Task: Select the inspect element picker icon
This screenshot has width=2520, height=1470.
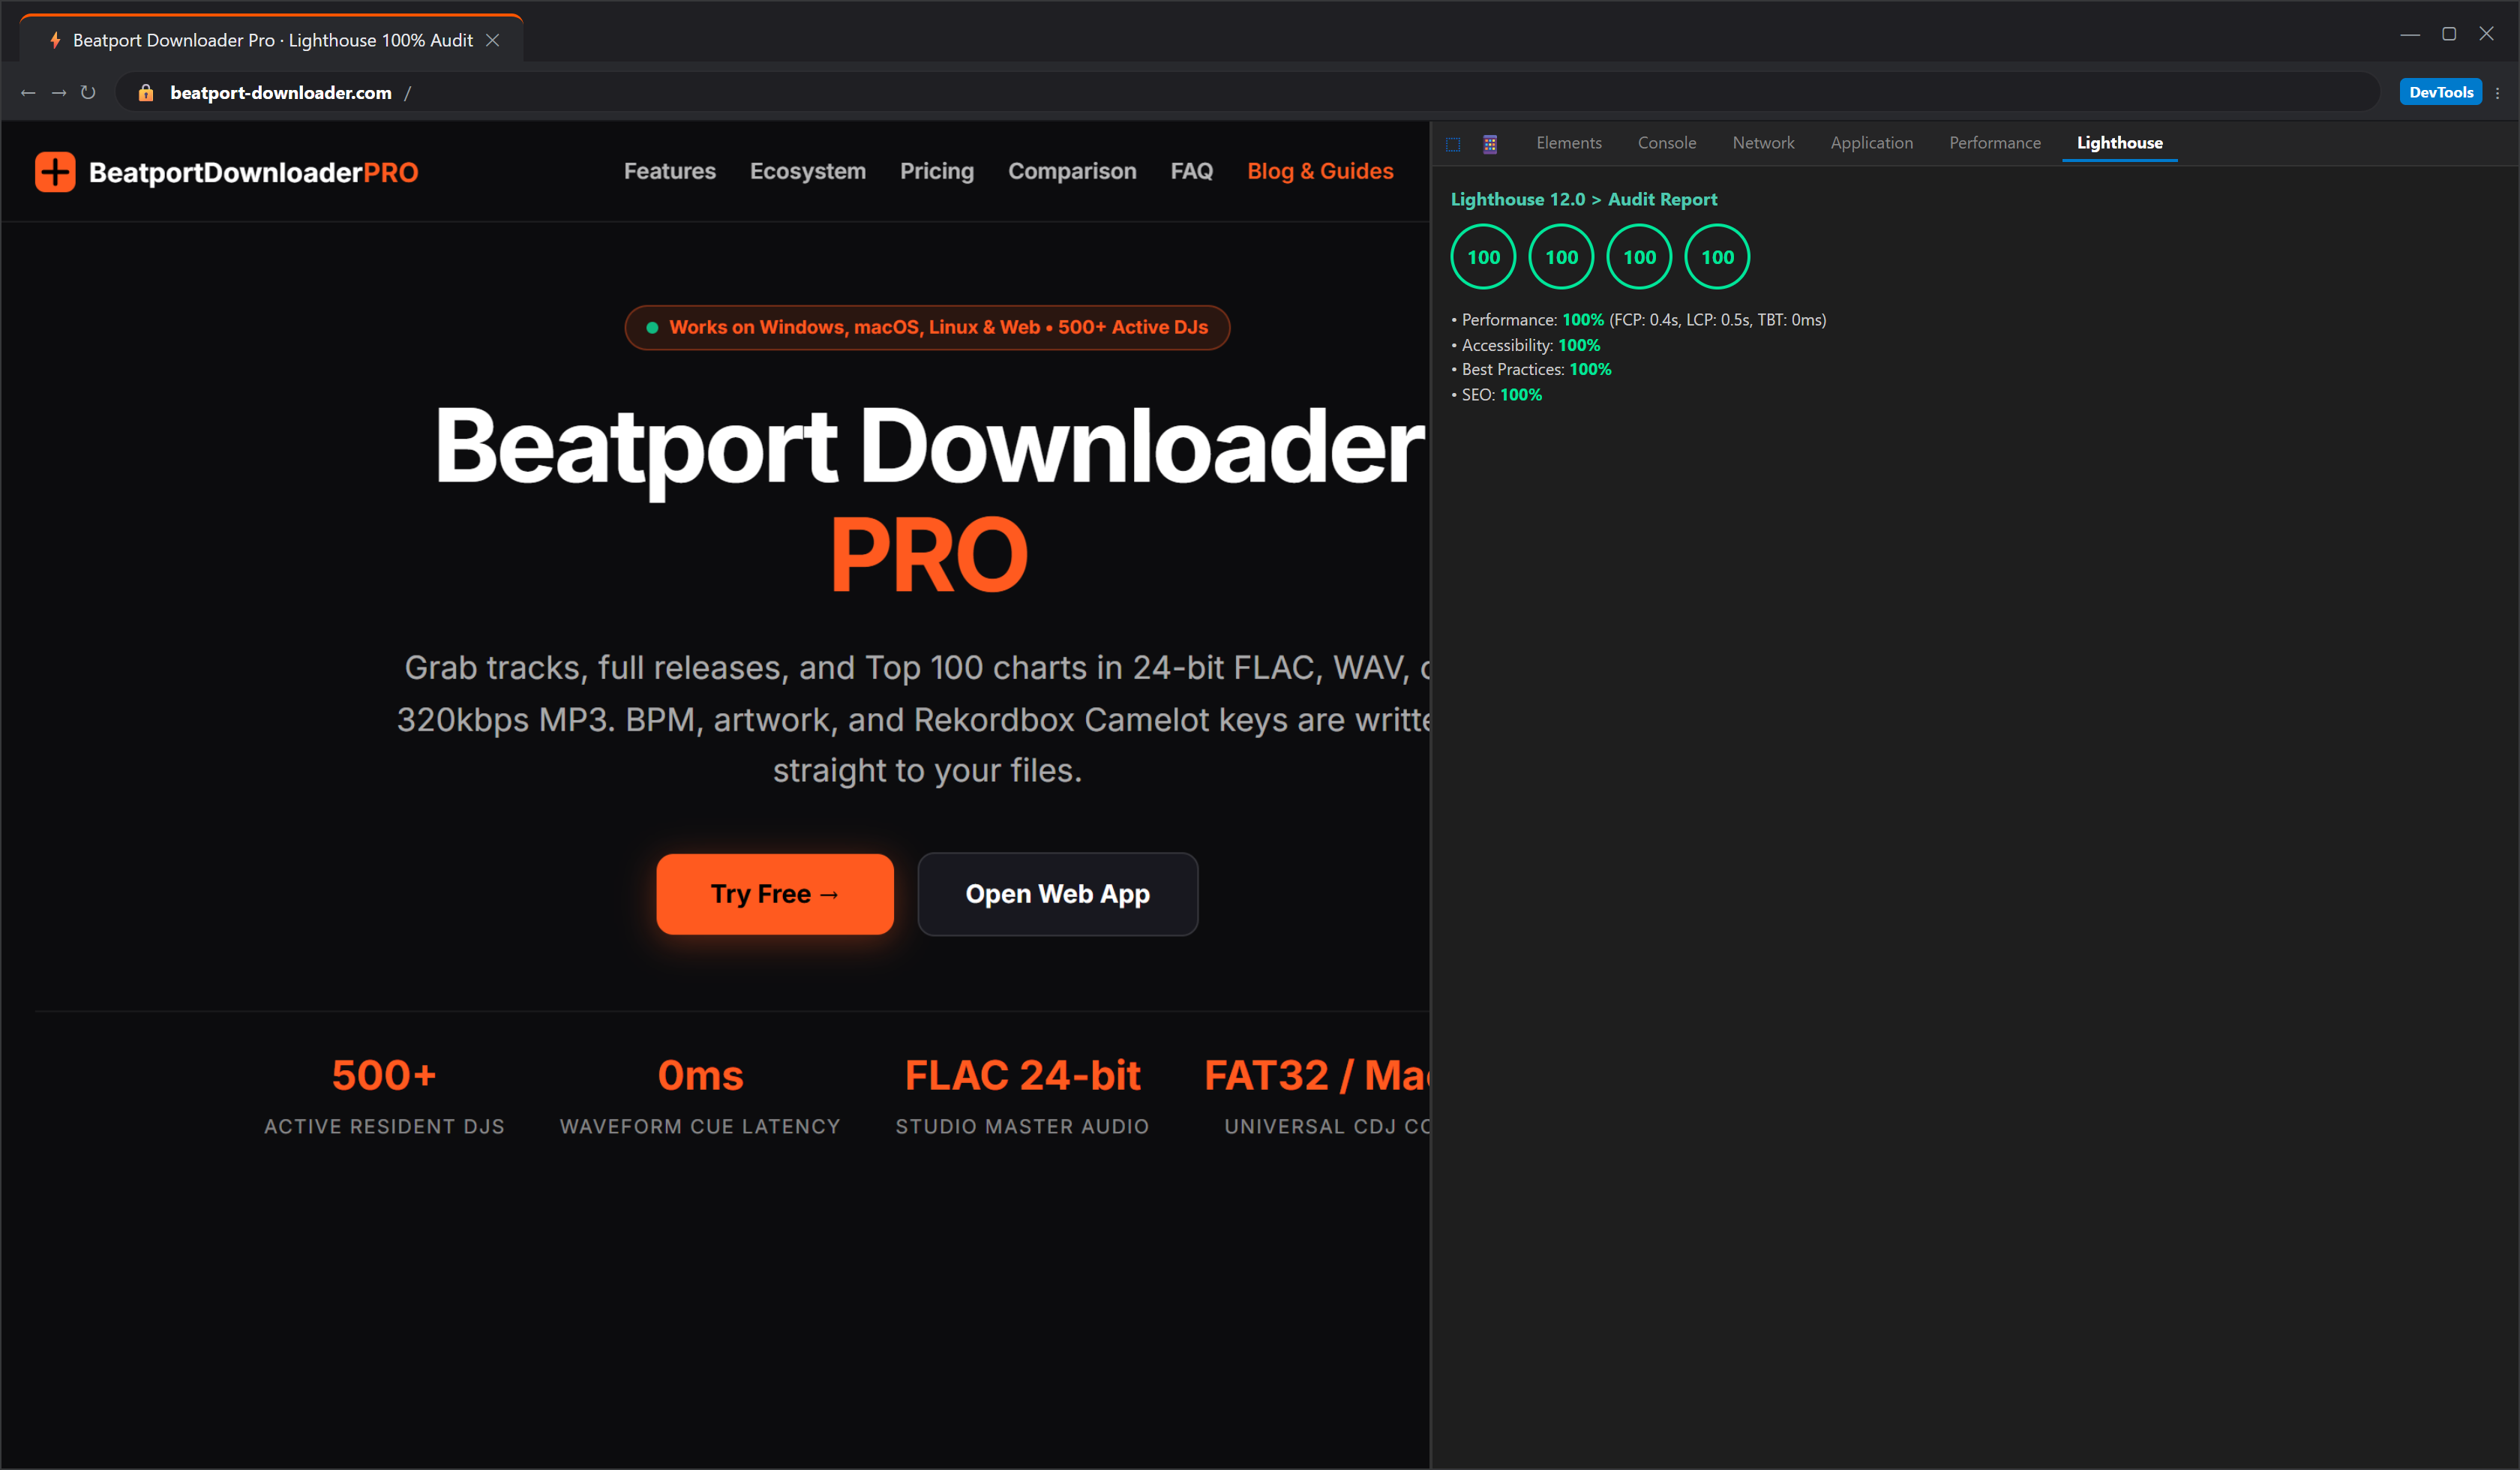Action: (1453, 144)
